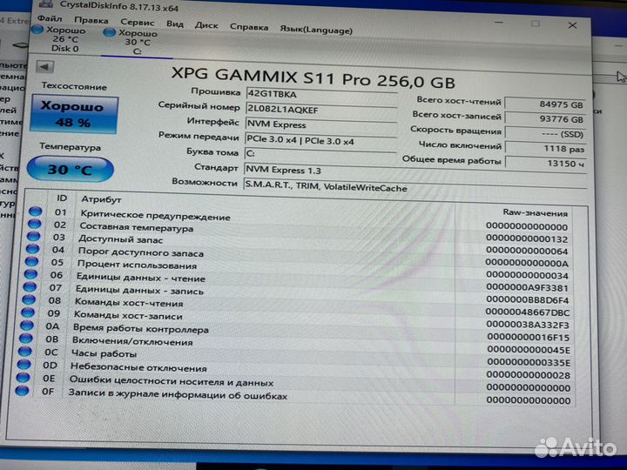The image size is (627, 470).
Task: Click the previous disk arrow button
Action: (x=44, y=67)
